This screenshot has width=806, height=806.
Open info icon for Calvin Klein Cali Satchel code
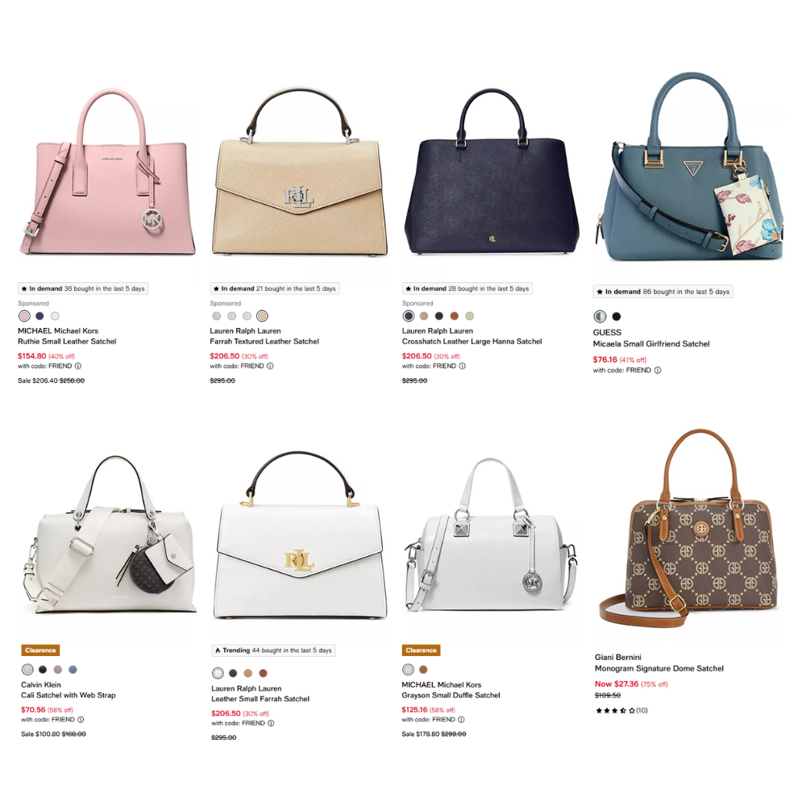(x=81, y=720)
